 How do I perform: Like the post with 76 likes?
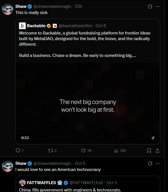[86, 151]
